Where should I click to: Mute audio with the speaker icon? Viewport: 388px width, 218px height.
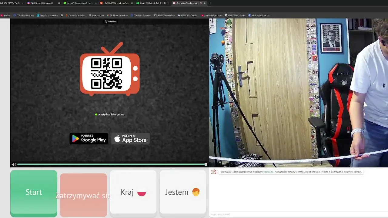(x=14, y=164)
